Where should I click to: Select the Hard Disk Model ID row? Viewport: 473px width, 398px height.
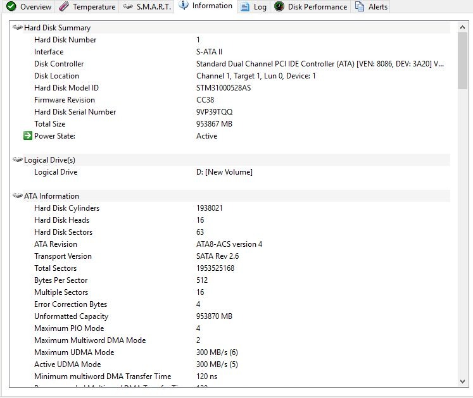66,88
